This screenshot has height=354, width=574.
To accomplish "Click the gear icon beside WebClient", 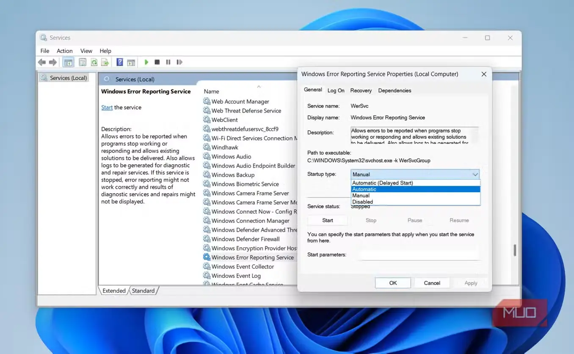I will (207, 119).
